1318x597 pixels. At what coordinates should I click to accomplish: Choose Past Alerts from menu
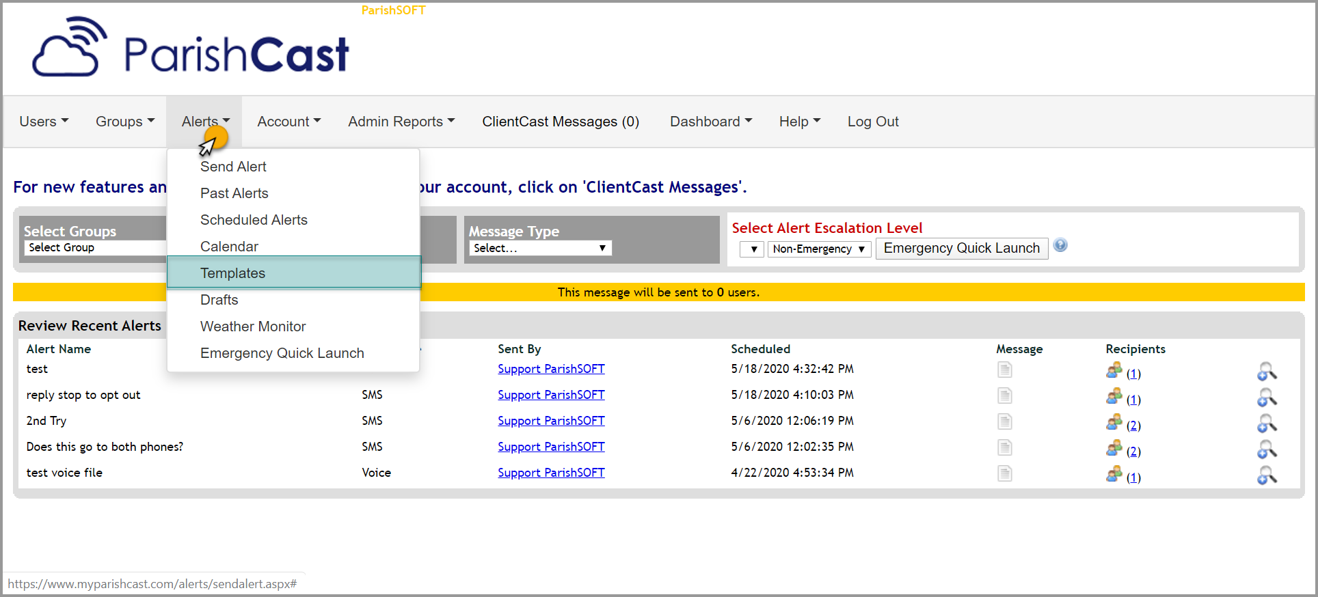click(x=234, y=193)
